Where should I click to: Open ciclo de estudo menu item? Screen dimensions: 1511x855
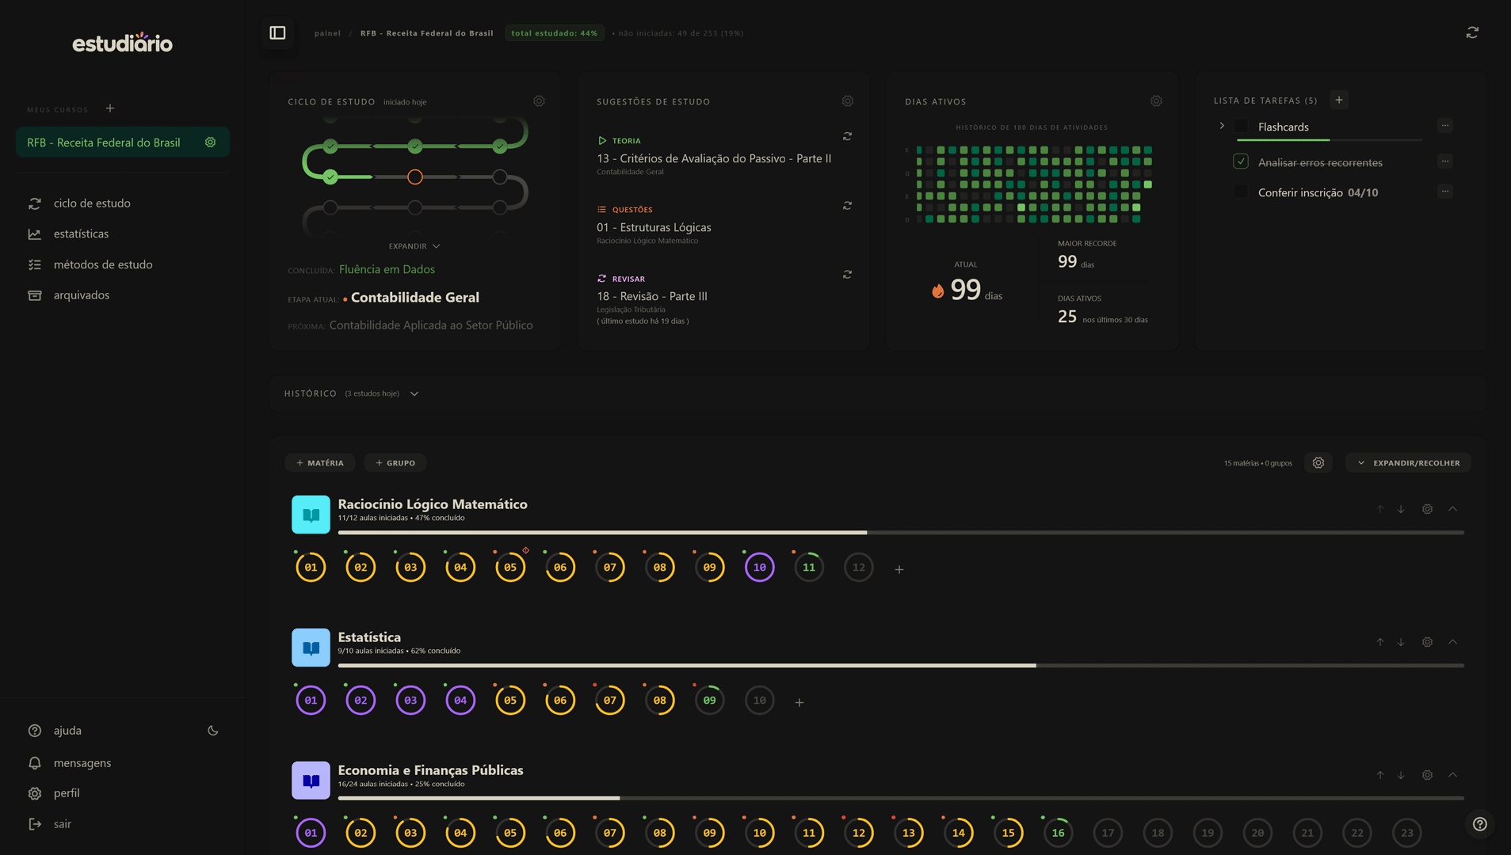point(92,203)
